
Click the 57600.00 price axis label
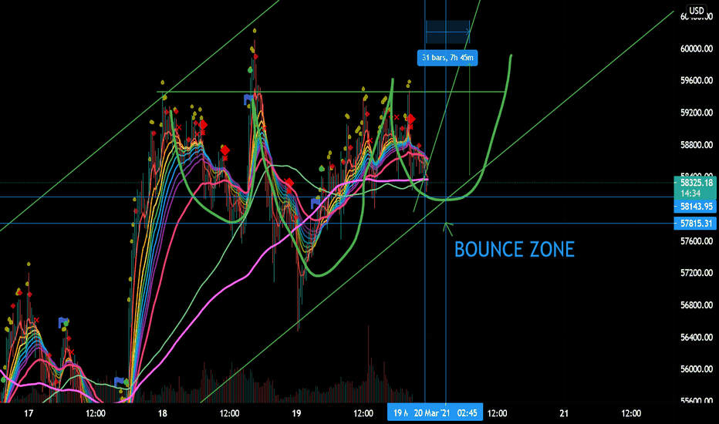696,241
